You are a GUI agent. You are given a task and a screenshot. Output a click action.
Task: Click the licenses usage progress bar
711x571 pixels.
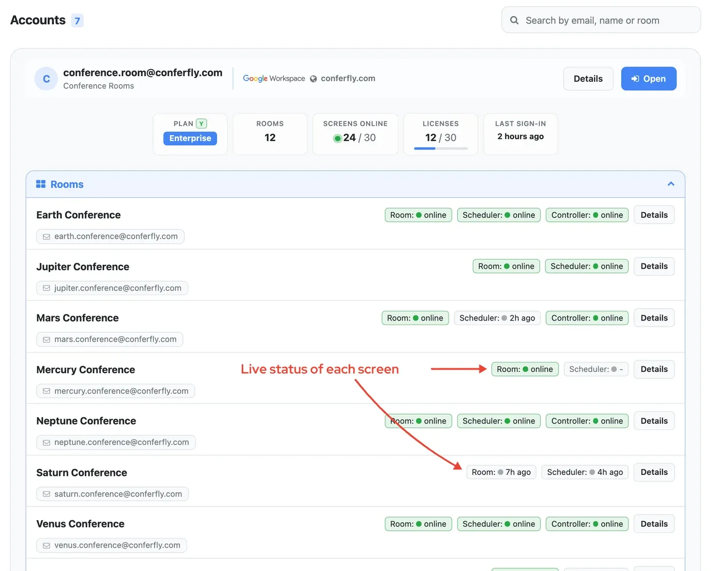[x=441, y=148]
